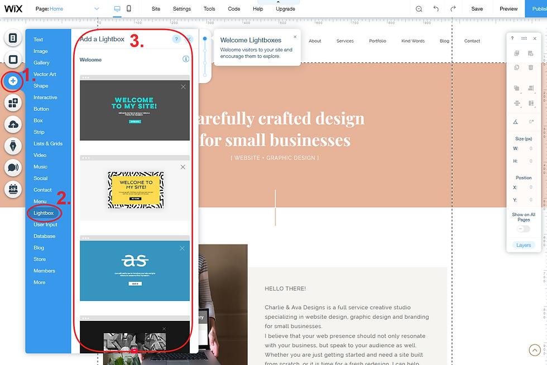Open the Site menu

(x=156, y=9)
